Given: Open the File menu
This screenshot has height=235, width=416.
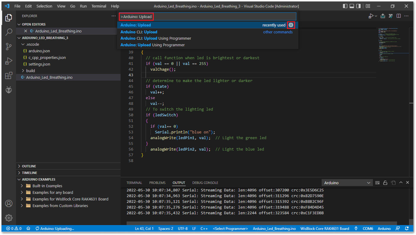Looking at the screenshot, I should click(x=17, y=6).
